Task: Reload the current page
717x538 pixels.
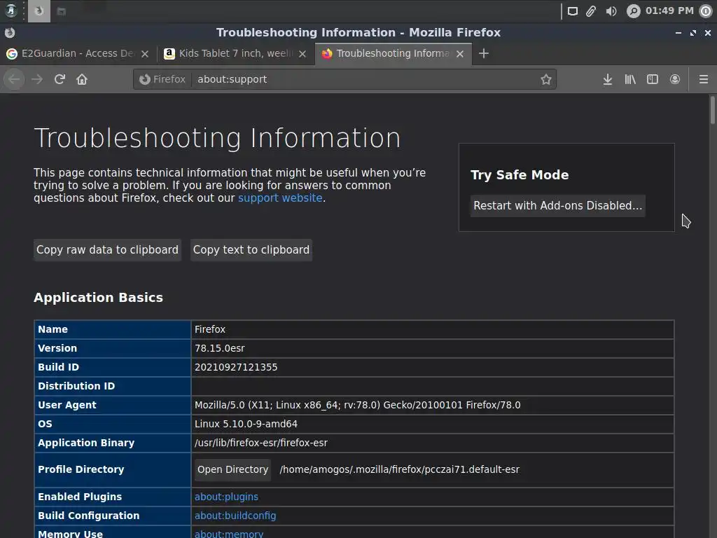Action: pos(60,79)
